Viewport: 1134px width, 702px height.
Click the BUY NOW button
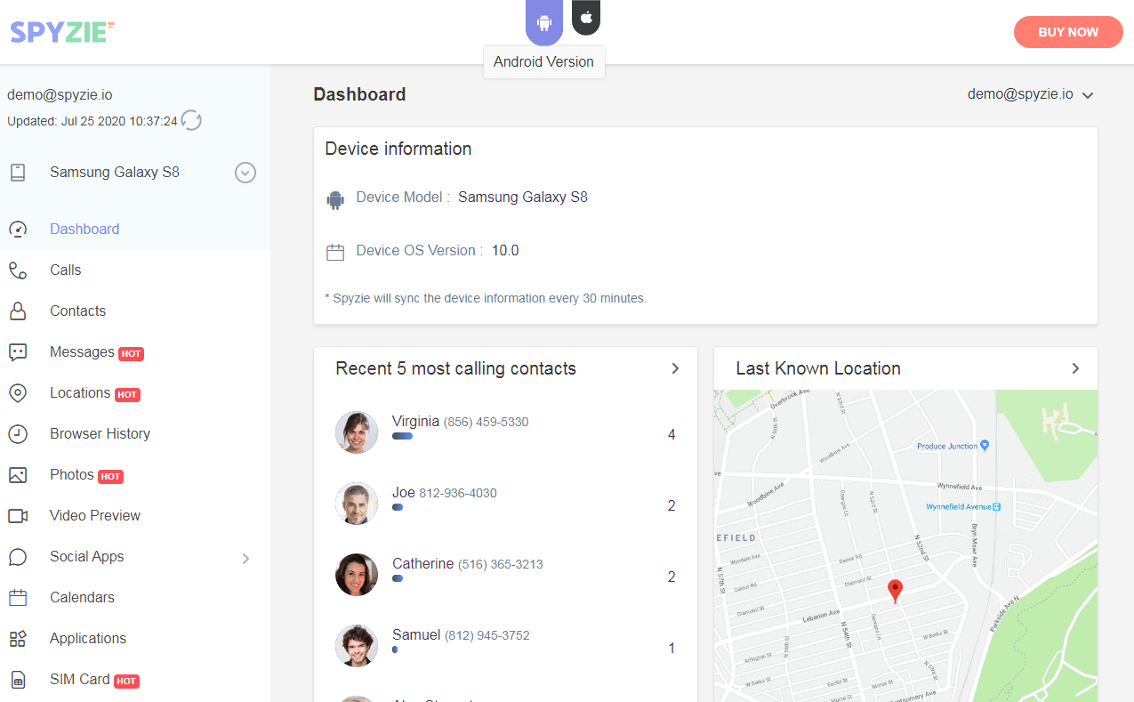[x=1068, y=32]
